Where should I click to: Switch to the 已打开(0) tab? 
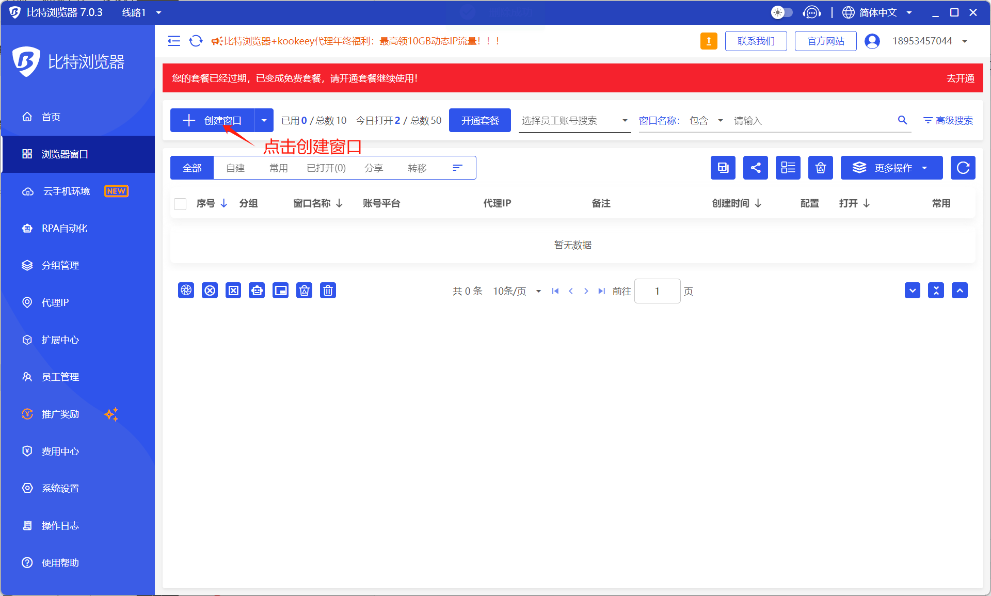tap(326, 168)
